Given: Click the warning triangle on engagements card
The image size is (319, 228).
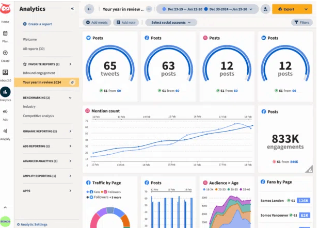Looking at the screenshot, I should (x=309, y=169).
